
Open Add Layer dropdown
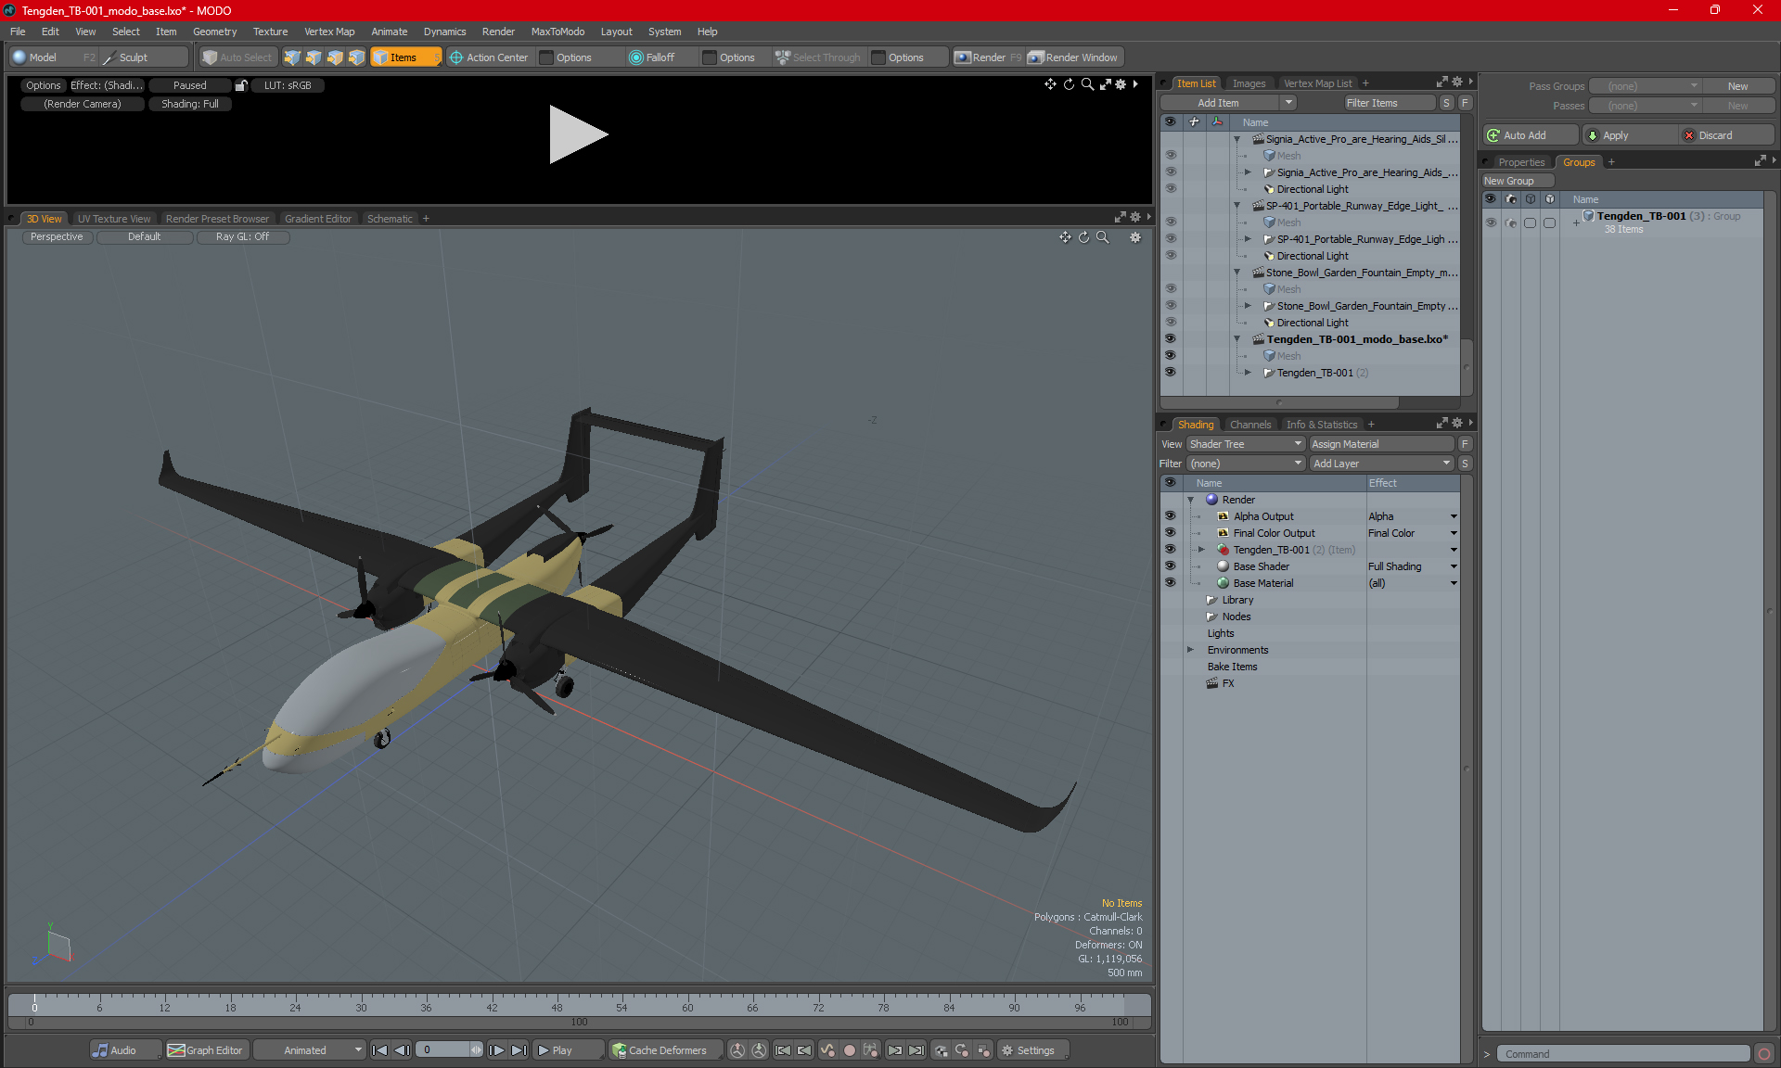click(1382, 464)
